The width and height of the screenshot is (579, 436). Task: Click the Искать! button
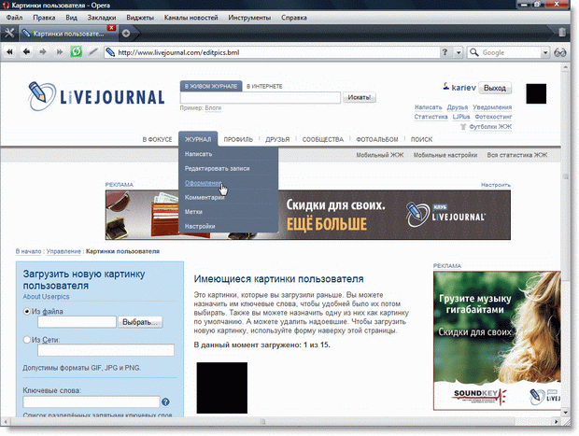(359, 97)
